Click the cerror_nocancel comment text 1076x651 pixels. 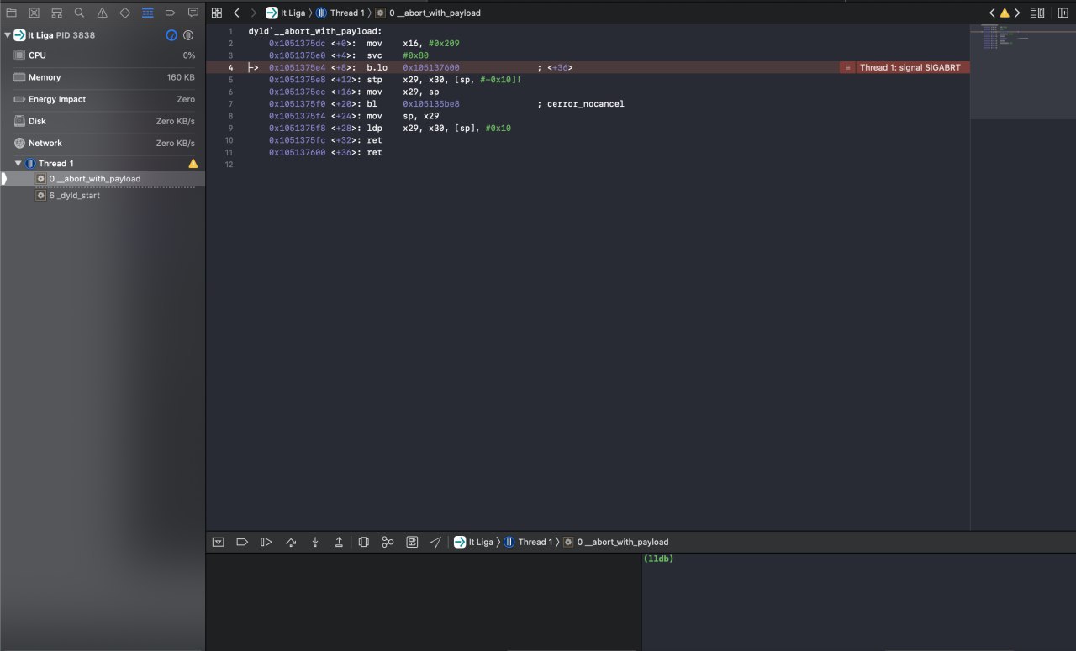pyautogui.click(x=586, y=104)
